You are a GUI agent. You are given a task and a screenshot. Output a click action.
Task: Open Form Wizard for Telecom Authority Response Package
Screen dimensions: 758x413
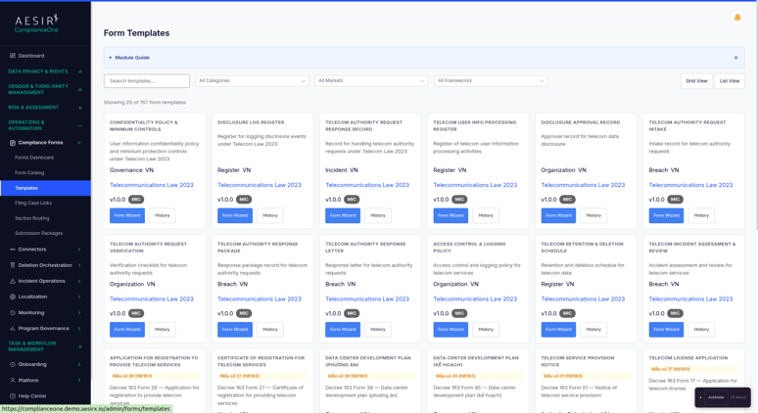[235, 330]
